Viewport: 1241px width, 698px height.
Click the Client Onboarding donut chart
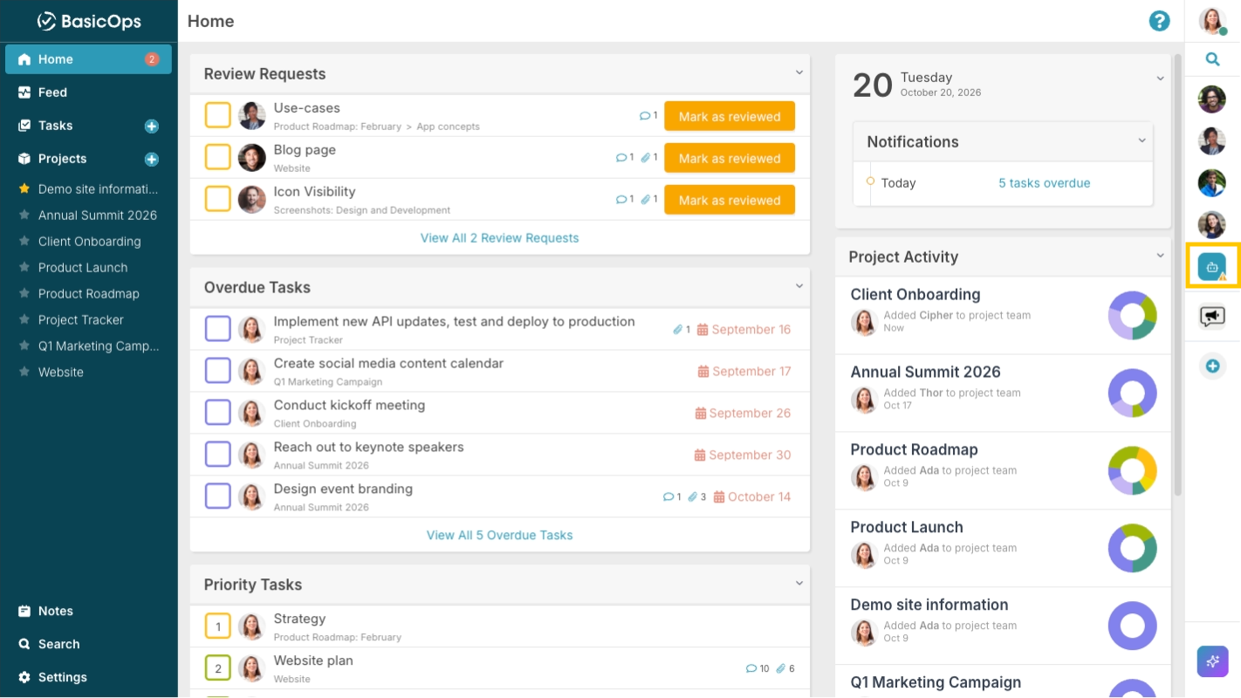(1132, 315)
